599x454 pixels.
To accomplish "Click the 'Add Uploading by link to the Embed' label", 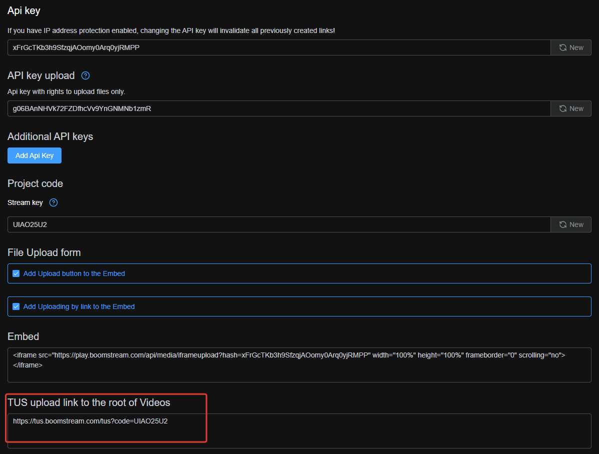I will 79,306.
